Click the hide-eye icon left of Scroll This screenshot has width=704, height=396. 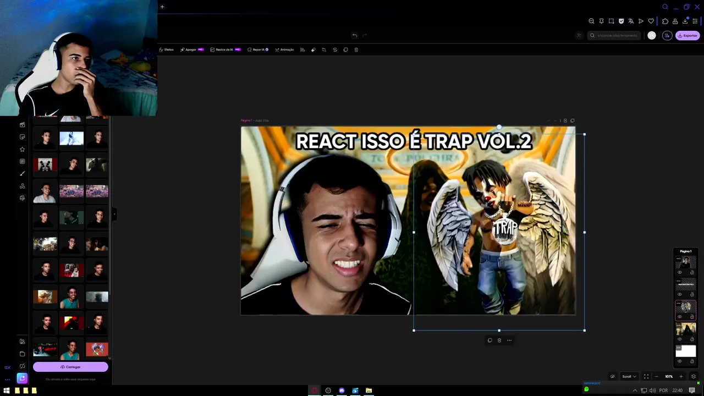click(613, 377)
